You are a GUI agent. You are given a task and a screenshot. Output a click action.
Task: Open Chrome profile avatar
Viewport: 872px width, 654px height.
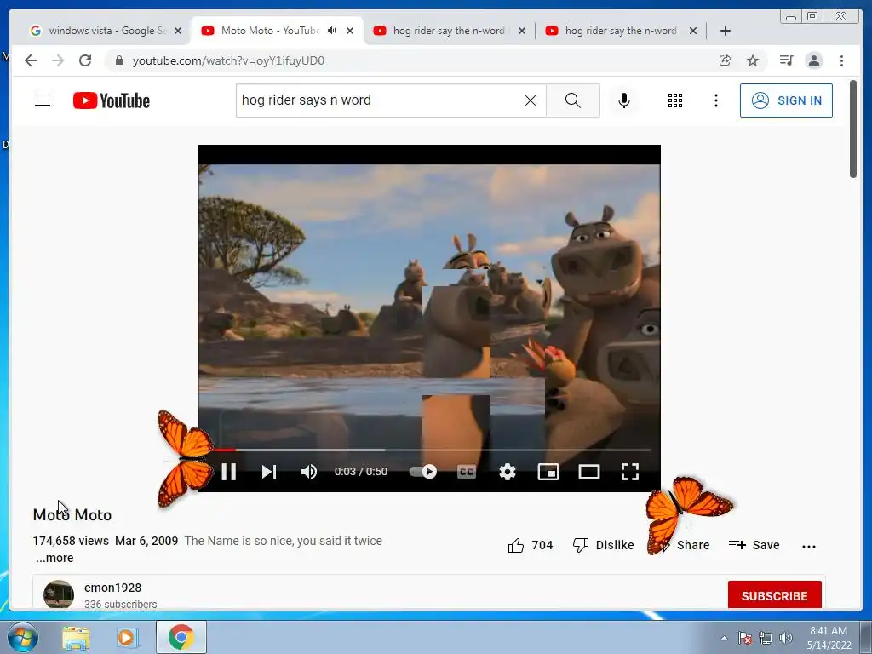tap(814, 60)
